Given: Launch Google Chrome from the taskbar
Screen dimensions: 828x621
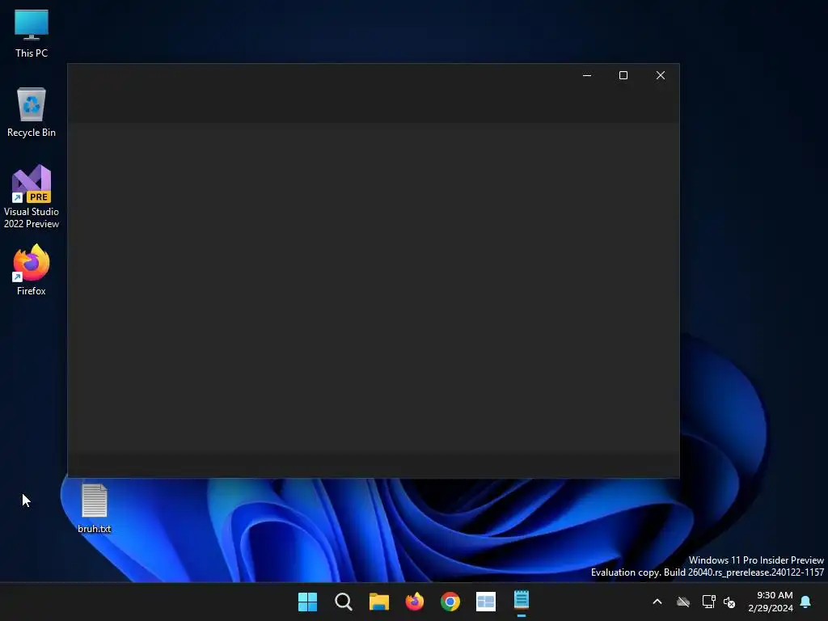Looking at the screenshot, I should coord(450,602).
